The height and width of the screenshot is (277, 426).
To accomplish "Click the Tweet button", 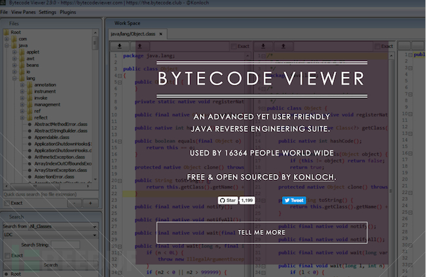I will click(295, 200).
